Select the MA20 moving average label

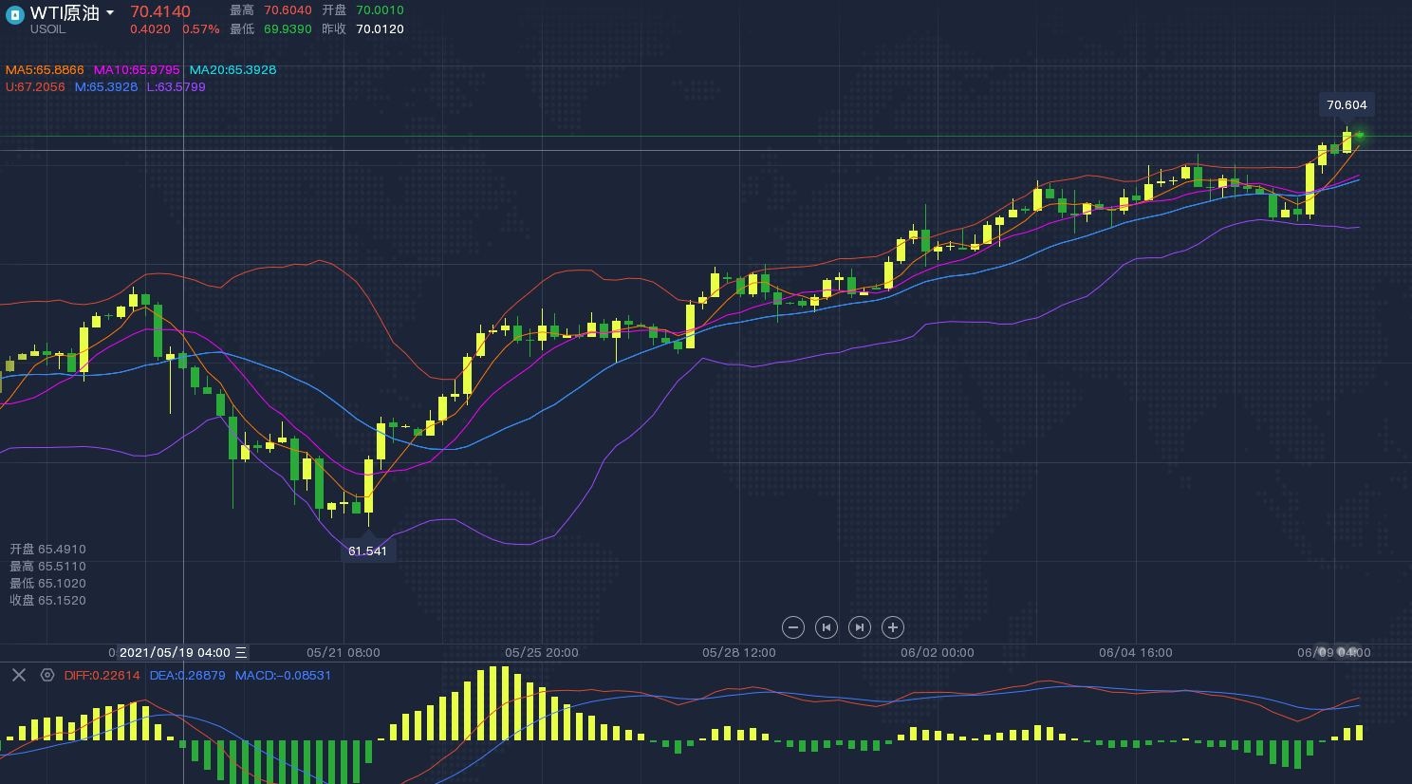pyautogui.click(x=232, y=70)
